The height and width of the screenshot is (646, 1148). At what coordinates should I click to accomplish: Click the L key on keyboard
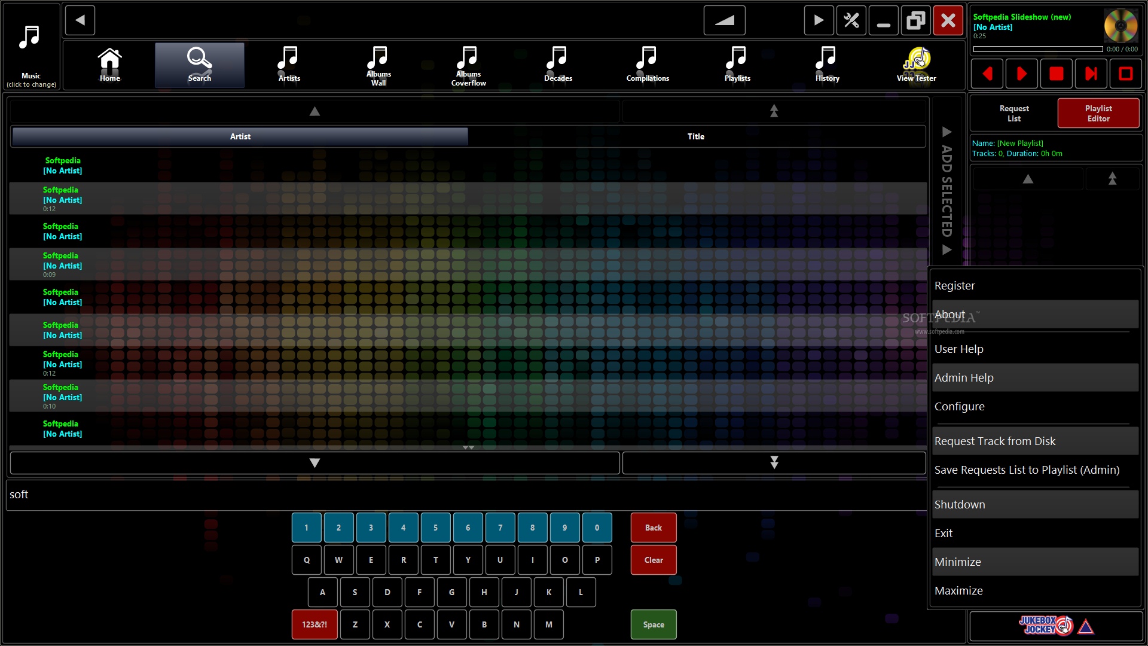pyautogui.click(x=581, y=593)
